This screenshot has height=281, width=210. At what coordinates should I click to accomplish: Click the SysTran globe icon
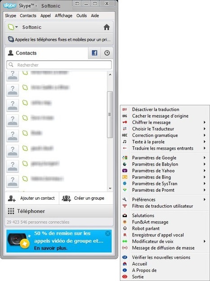125,184
